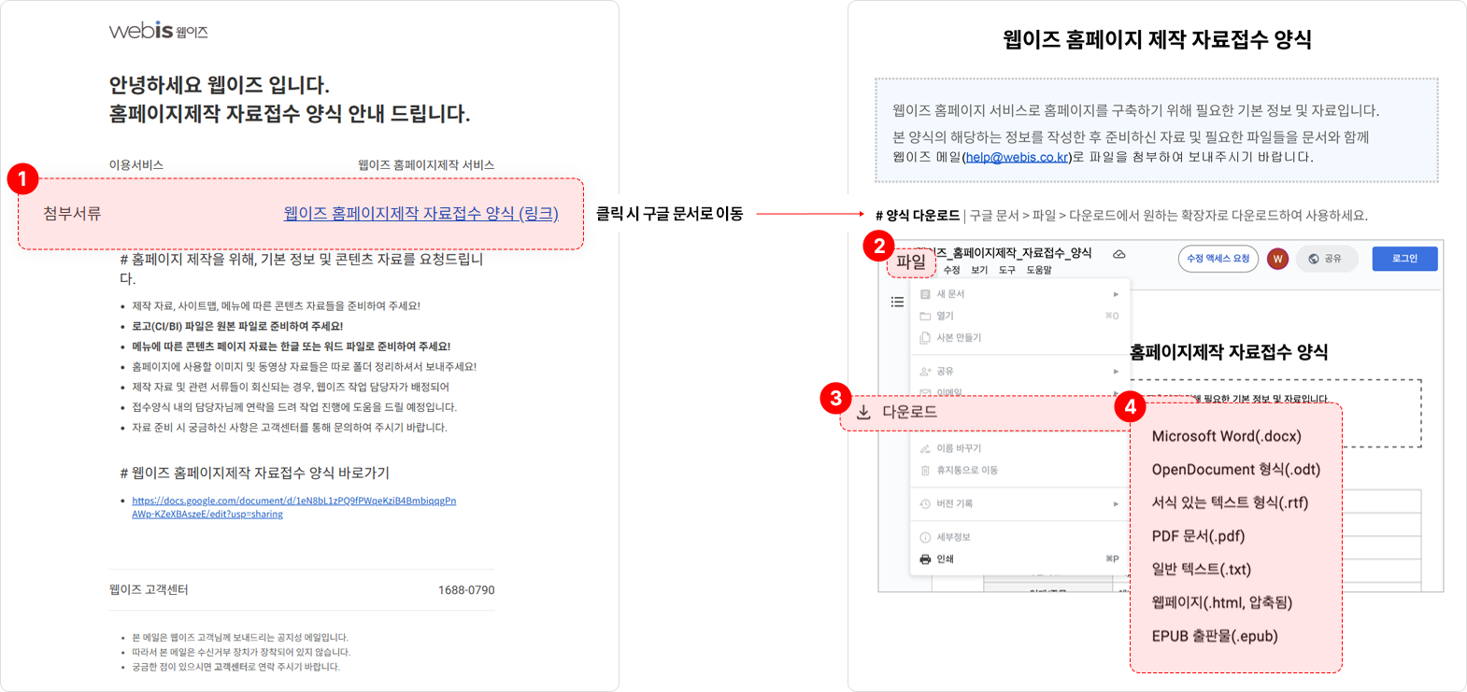
Task: Expand the 버전 기록 submenu arrow
Action: click(x=1116, y=503)
